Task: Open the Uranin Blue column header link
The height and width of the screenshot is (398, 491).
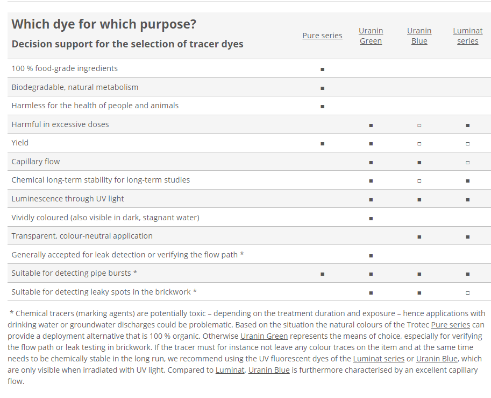Action: pyautogui.click(x=419, y=36)
